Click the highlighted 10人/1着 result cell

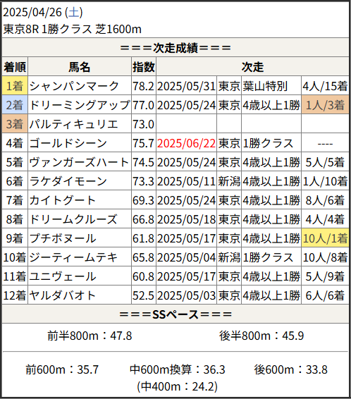point(325,238)
